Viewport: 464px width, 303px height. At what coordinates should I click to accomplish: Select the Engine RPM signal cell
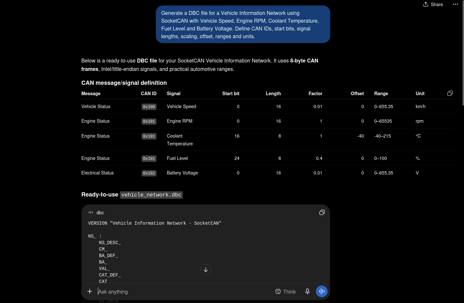[180, 121]
